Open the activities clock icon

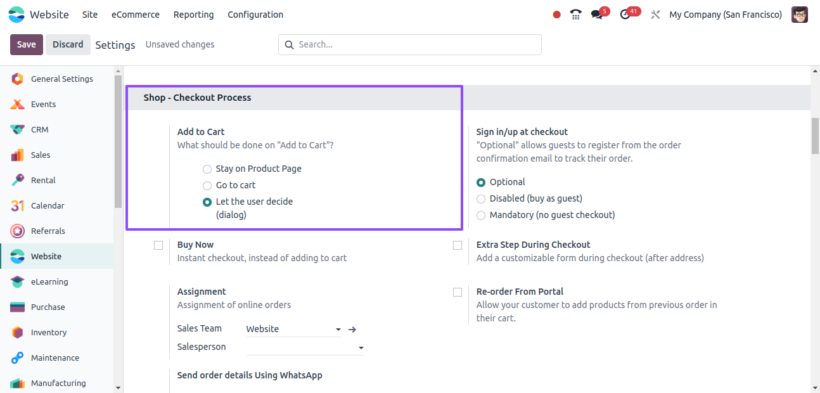625,15
